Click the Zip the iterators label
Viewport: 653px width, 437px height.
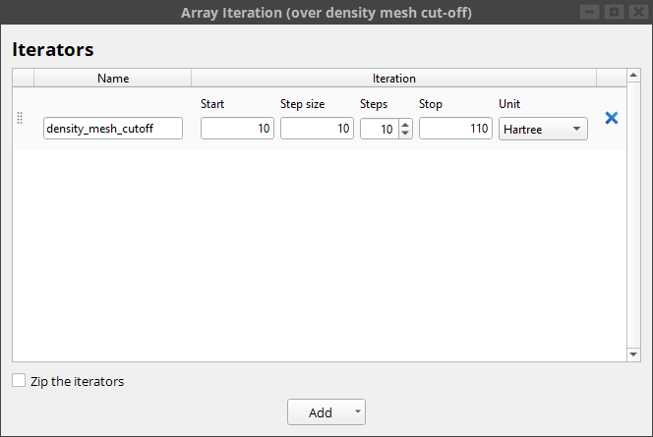77,381
